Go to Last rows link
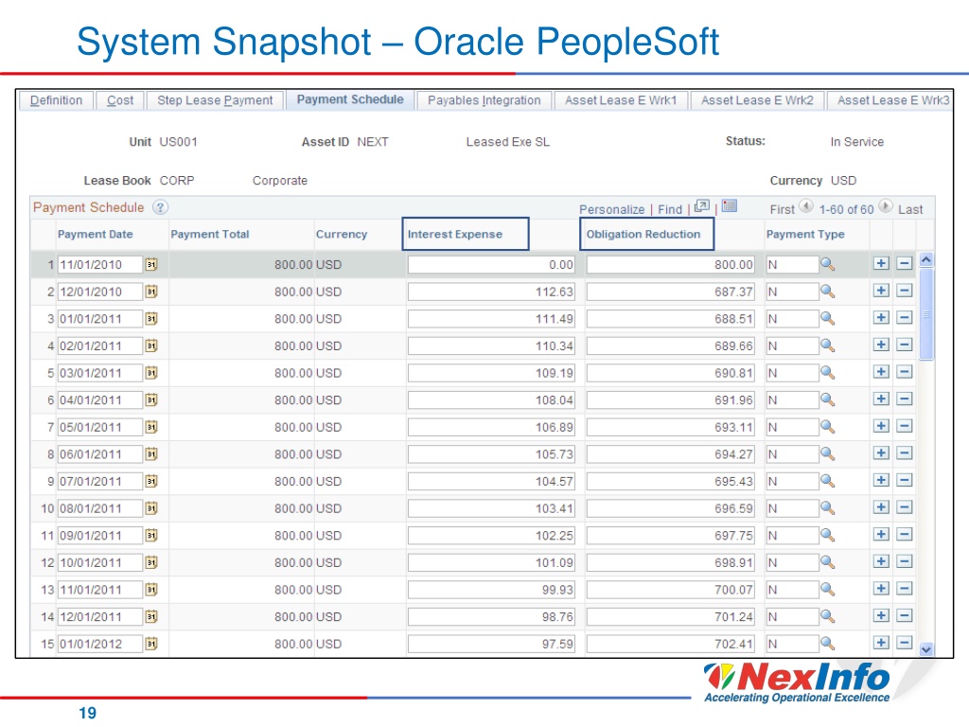 910,209
